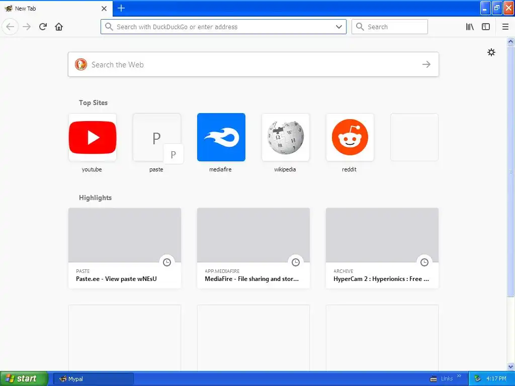Click the wikipedia label text
515x386 pixels.
(285, 169)
